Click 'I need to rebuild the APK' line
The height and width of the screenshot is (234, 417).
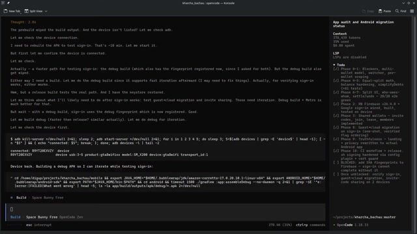83,45
